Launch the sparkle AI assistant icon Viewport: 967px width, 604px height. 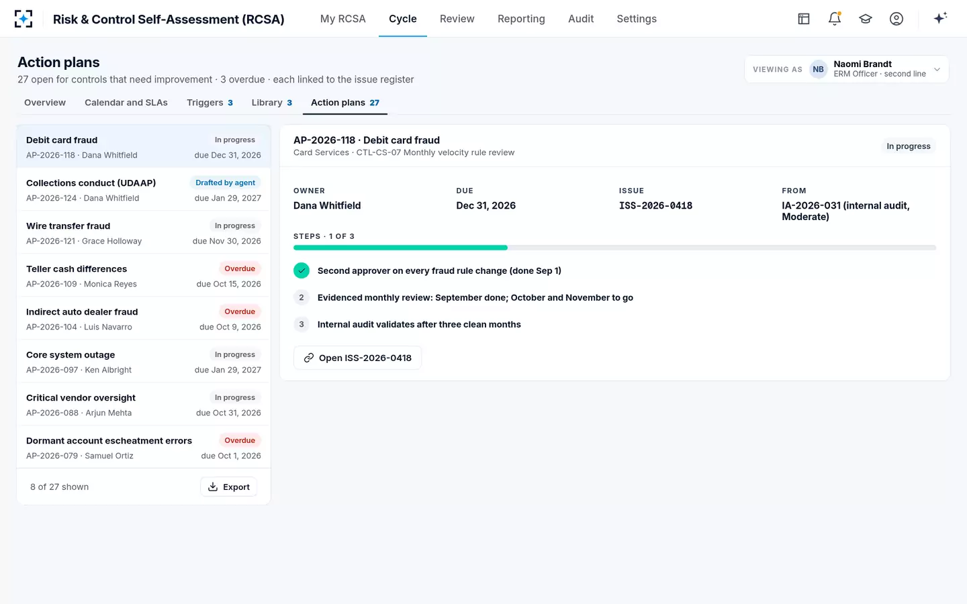click(940, 18)
